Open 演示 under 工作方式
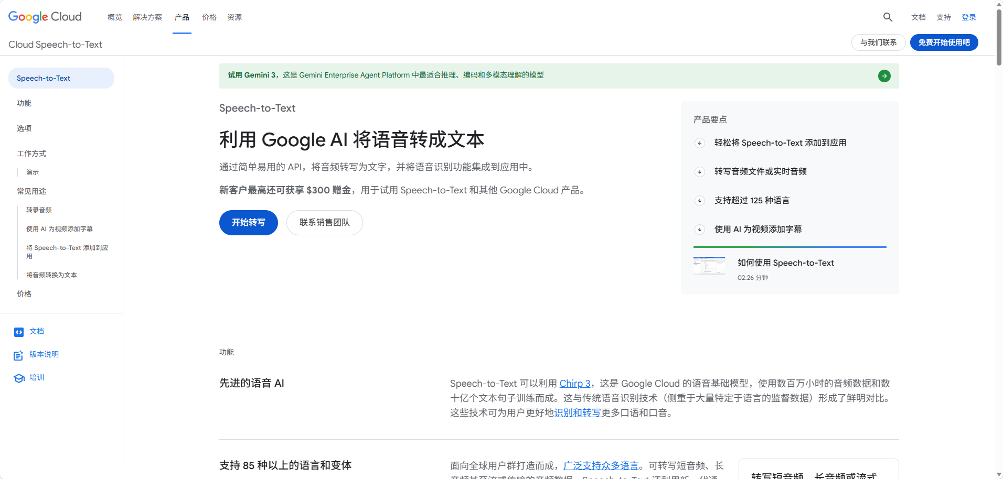The width and height of the screenshot is (1003, 479). click(33, 172)
